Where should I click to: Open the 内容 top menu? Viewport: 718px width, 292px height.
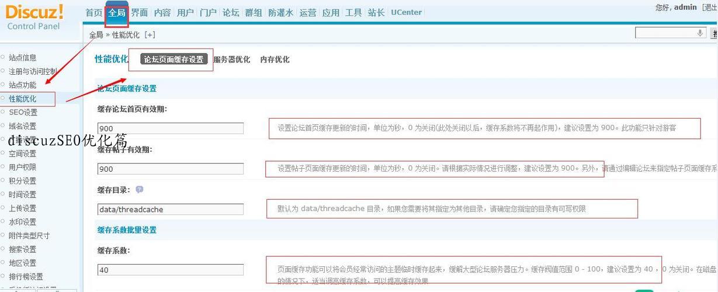(162, 12)
